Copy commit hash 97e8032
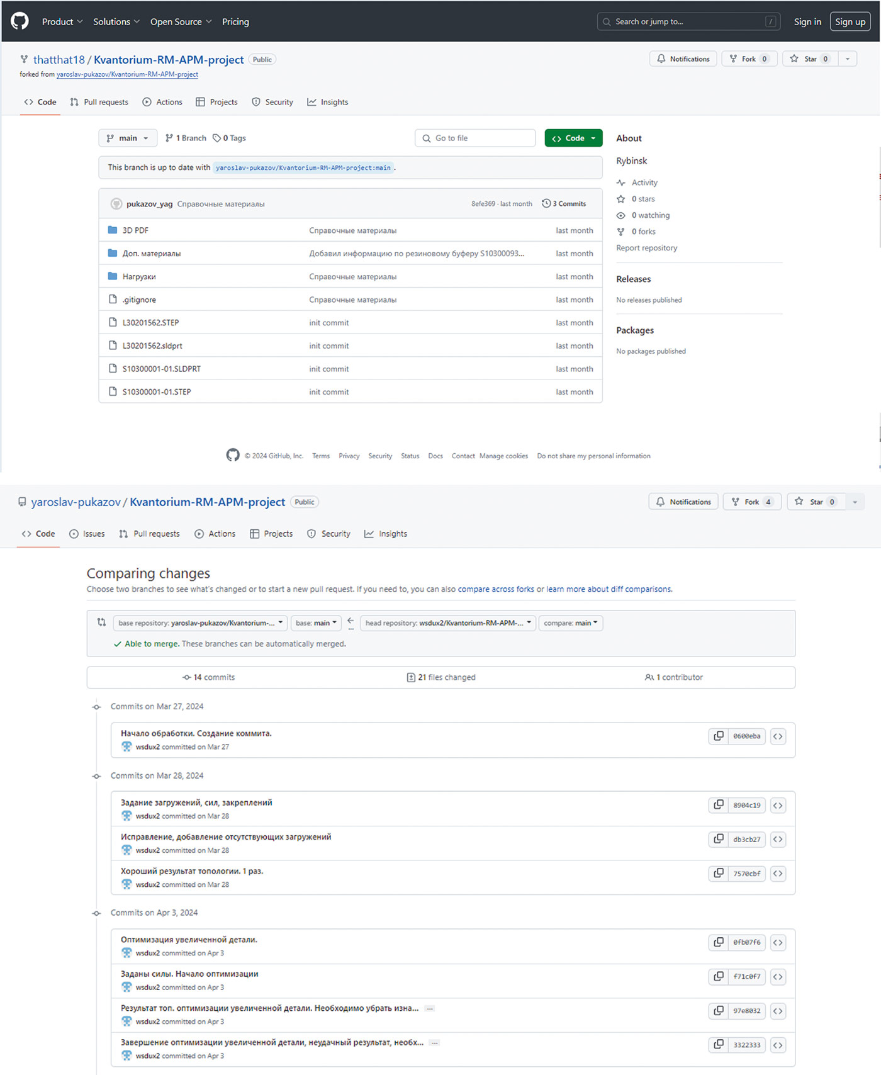The image size is (881, 1075). click(x=718, y=1011)
